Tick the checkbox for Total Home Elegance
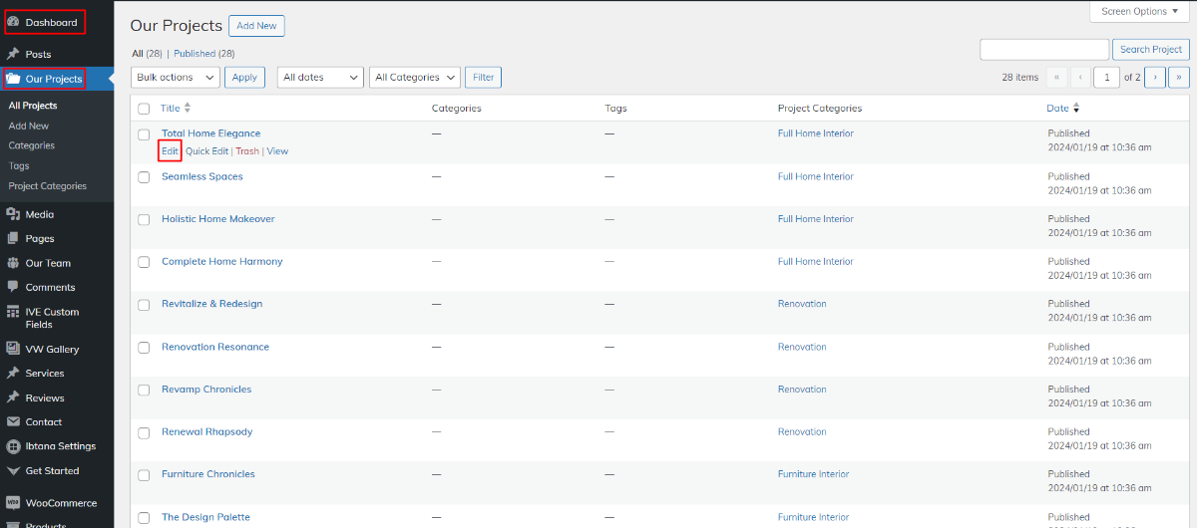The height and width of the screenshot is (528, 1197). pyautogui.click(x=144, y=134)
